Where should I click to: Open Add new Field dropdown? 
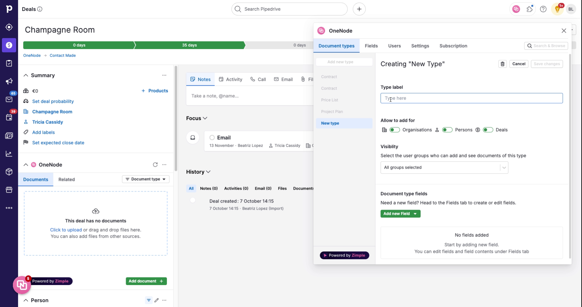[x=400, y=214]
